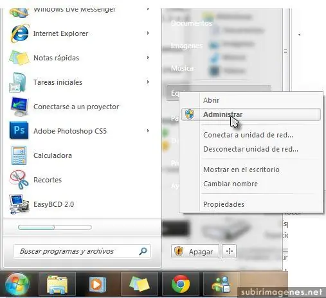Open Internet Explorer from the Start menu icon
This screenshot has height=298, width=326.
pyautogui.click(x=19, y=33)
